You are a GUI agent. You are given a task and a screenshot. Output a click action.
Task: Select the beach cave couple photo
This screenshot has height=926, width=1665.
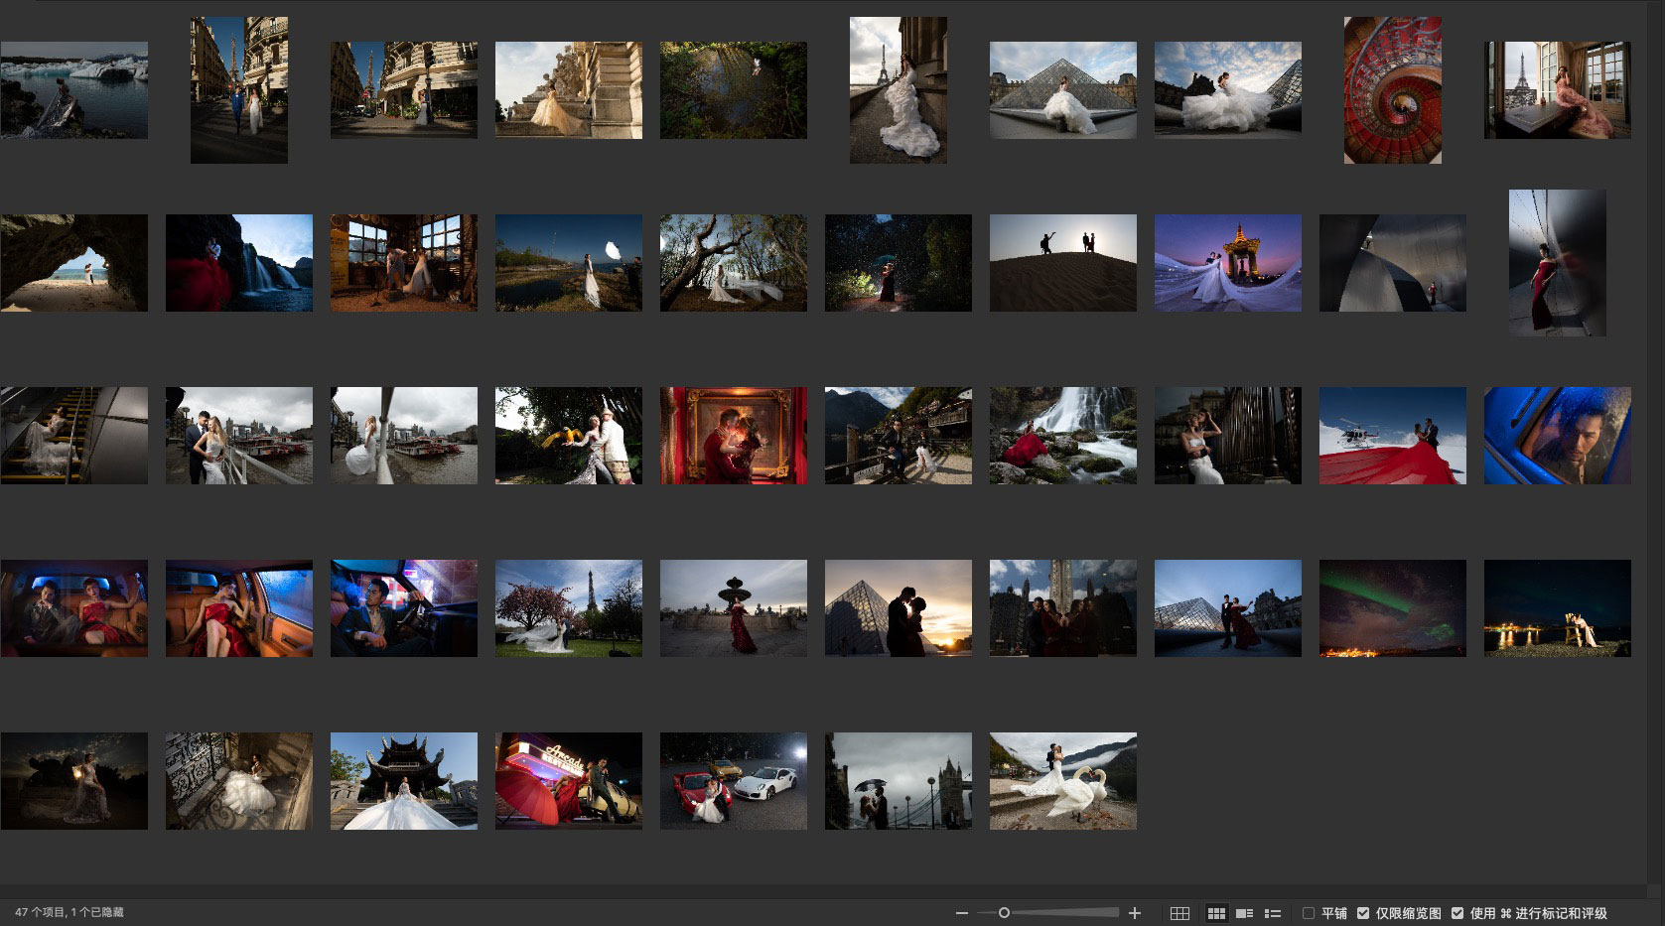pos(74,263)
